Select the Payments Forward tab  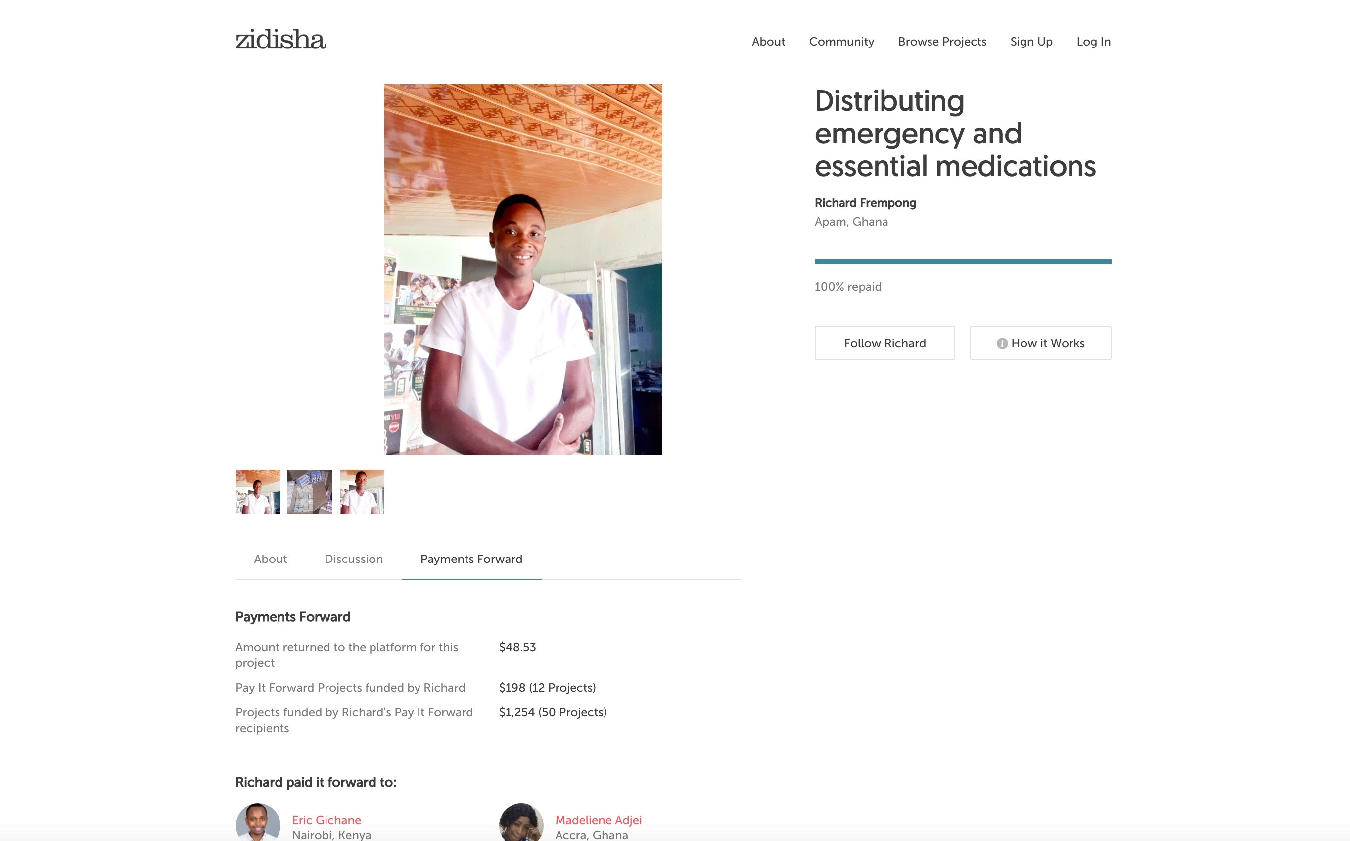[x=471, y=559]
